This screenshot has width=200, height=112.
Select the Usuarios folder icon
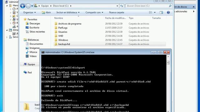coord(56,32)
